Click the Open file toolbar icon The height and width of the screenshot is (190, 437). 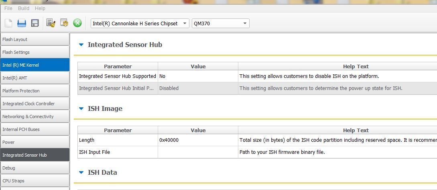point(22,23)
